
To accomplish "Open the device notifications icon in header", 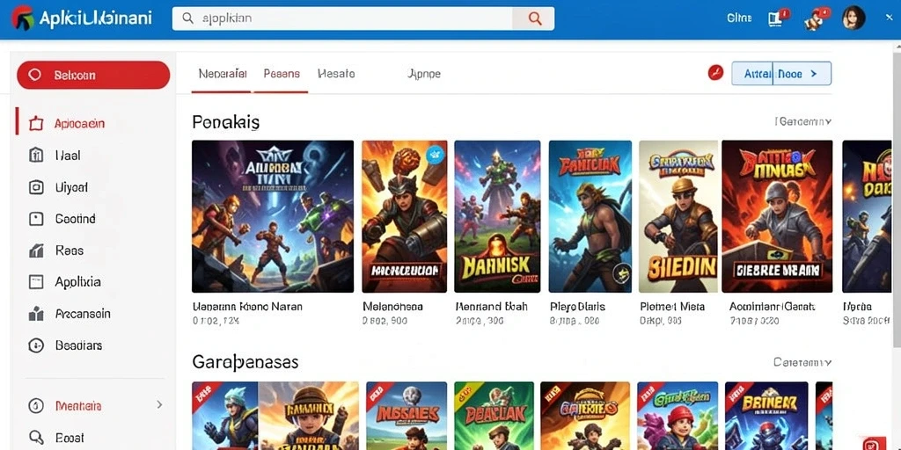I will [x=778, y=18].
